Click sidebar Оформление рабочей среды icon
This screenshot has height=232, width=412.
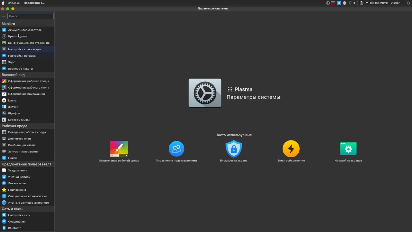point(4,81)
